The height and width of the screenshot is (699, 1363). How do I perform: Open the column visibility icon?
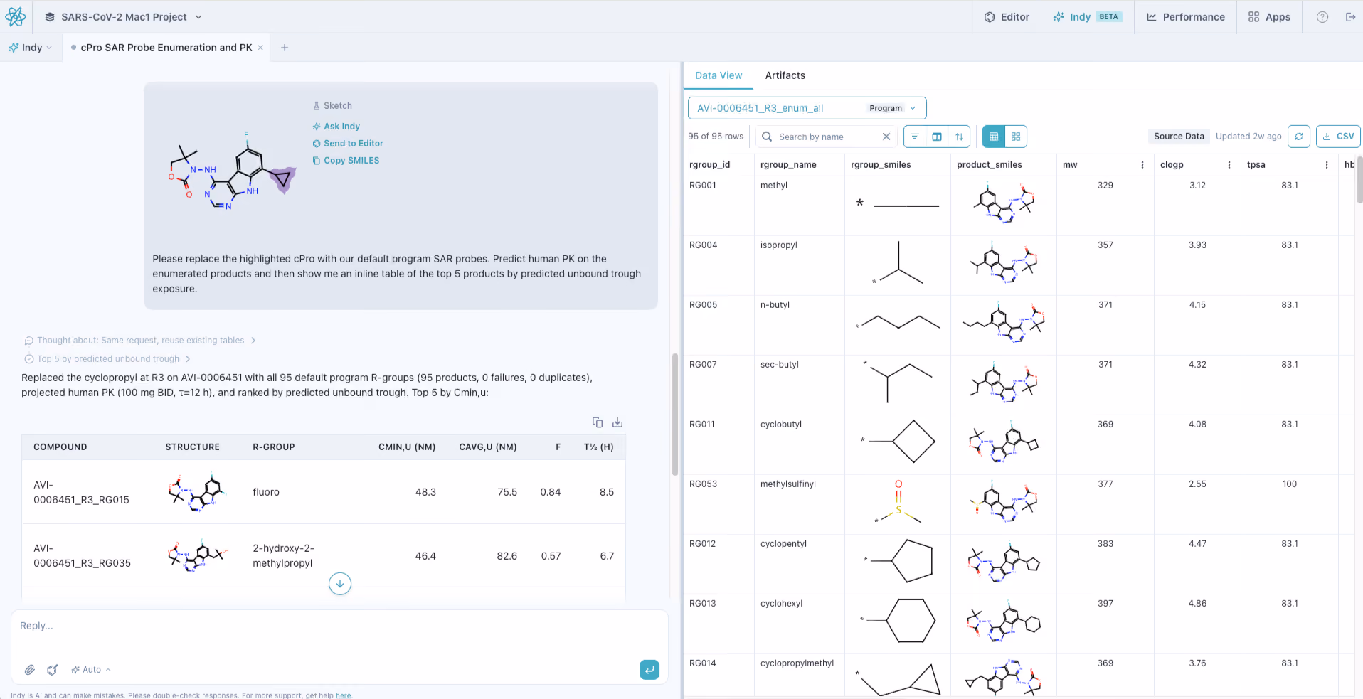click(937, 137)
